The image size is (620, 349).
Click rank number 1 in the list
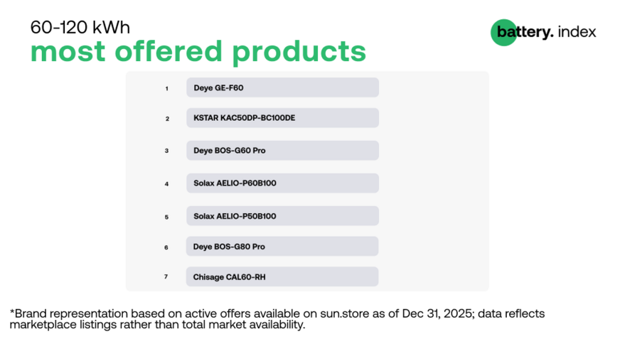[x=167, y=89]
